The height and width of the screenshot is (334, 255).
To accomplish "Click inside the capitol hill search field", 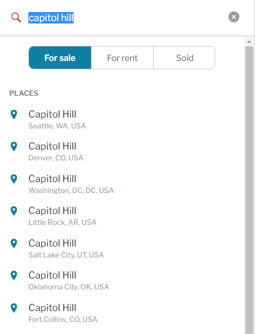I will point(125,17).
